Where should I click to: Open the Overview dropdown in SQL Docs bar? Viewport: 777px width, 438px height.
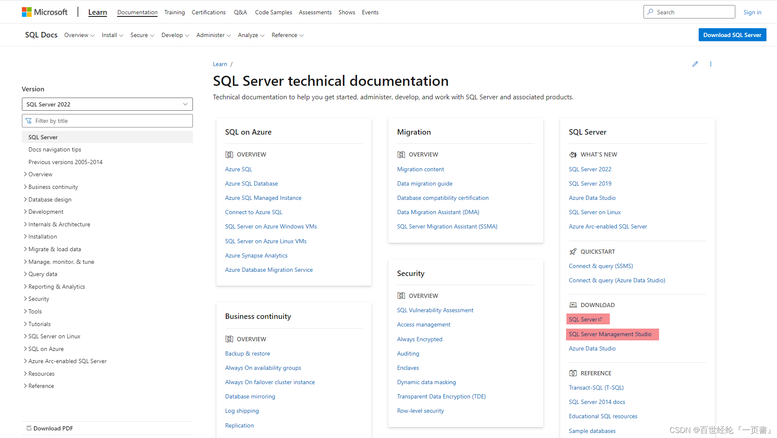(79, 35)
